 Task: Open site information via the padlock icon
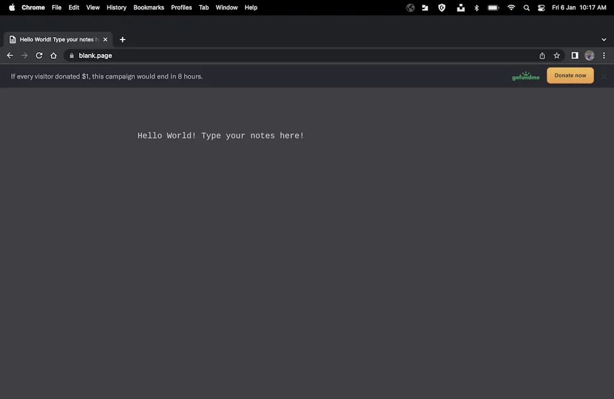(x=71, y=55)
